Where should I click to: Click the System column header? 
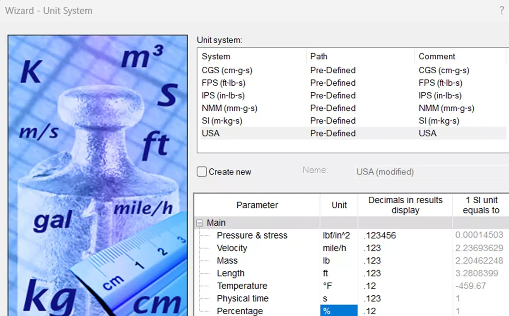click(251, 57)
